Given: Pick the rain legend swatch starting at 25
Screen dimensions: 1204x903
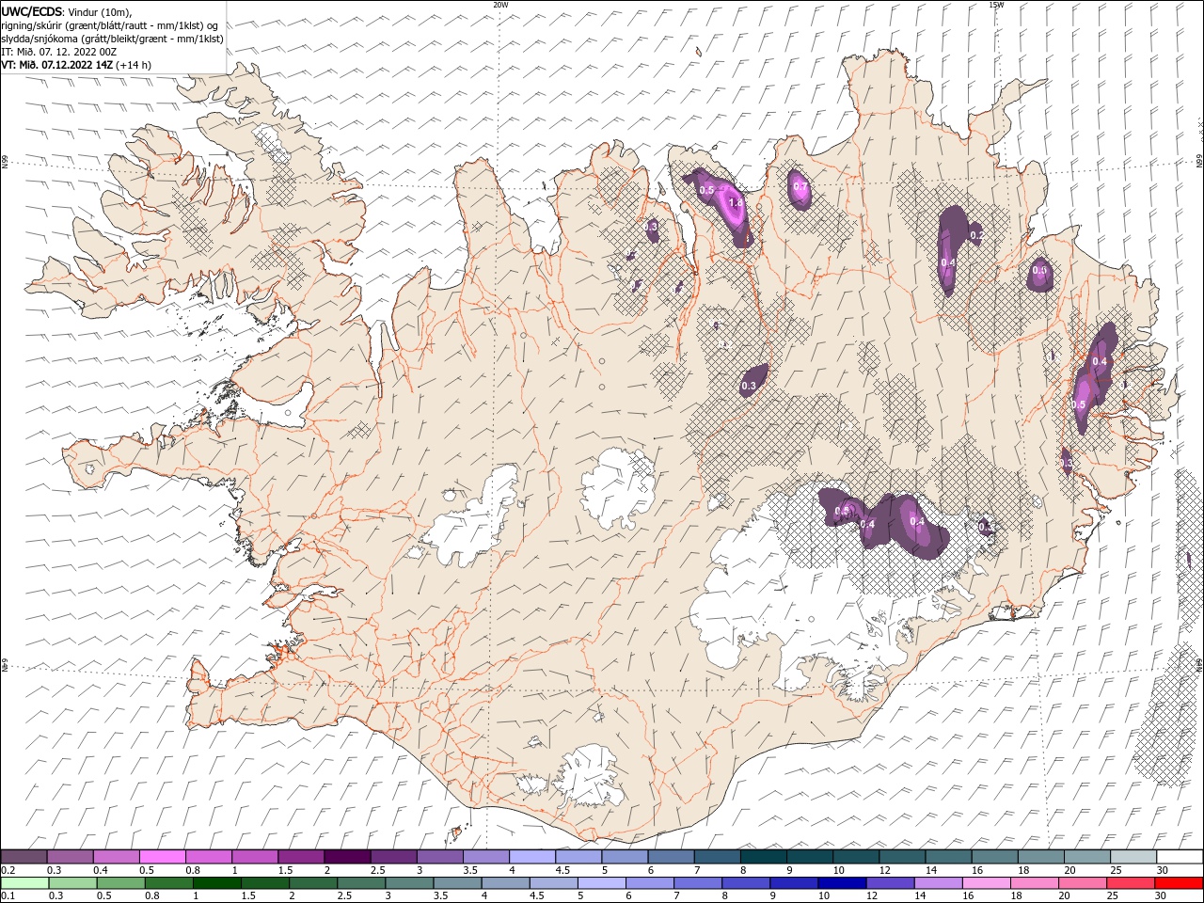Looking at the screenshot, I should point(1132,883).
